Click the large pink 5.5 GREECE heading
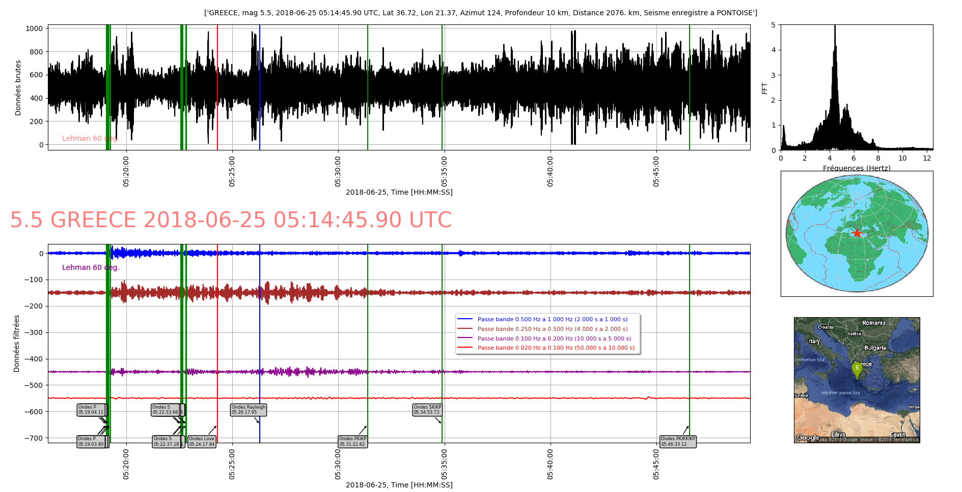Viewport: 962px width, 492px height. tap(231, 220)
